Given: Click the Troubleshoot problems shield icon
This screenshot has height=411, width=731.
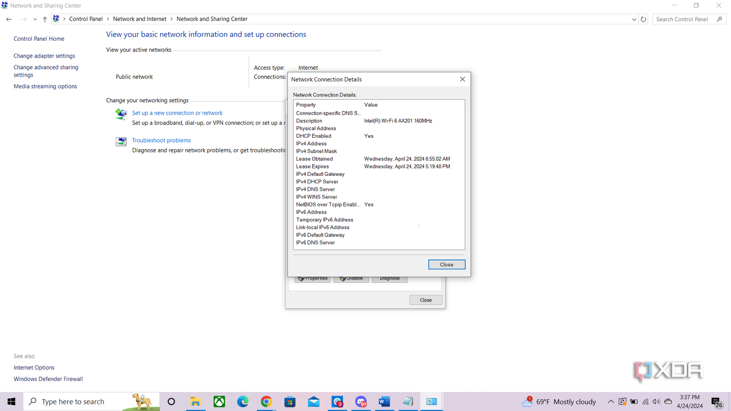Looking at the screenshot, I should [x=121, y=142].
